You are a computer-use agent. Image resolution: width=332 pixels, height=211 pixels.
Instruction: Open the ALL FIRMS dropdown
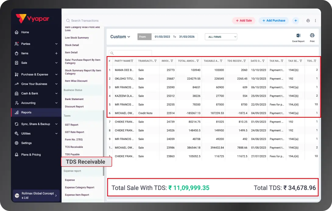(221, 37)
